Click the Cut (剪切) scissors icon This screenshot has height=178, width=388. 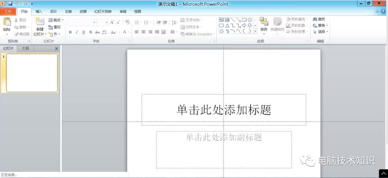pos(16,20)
